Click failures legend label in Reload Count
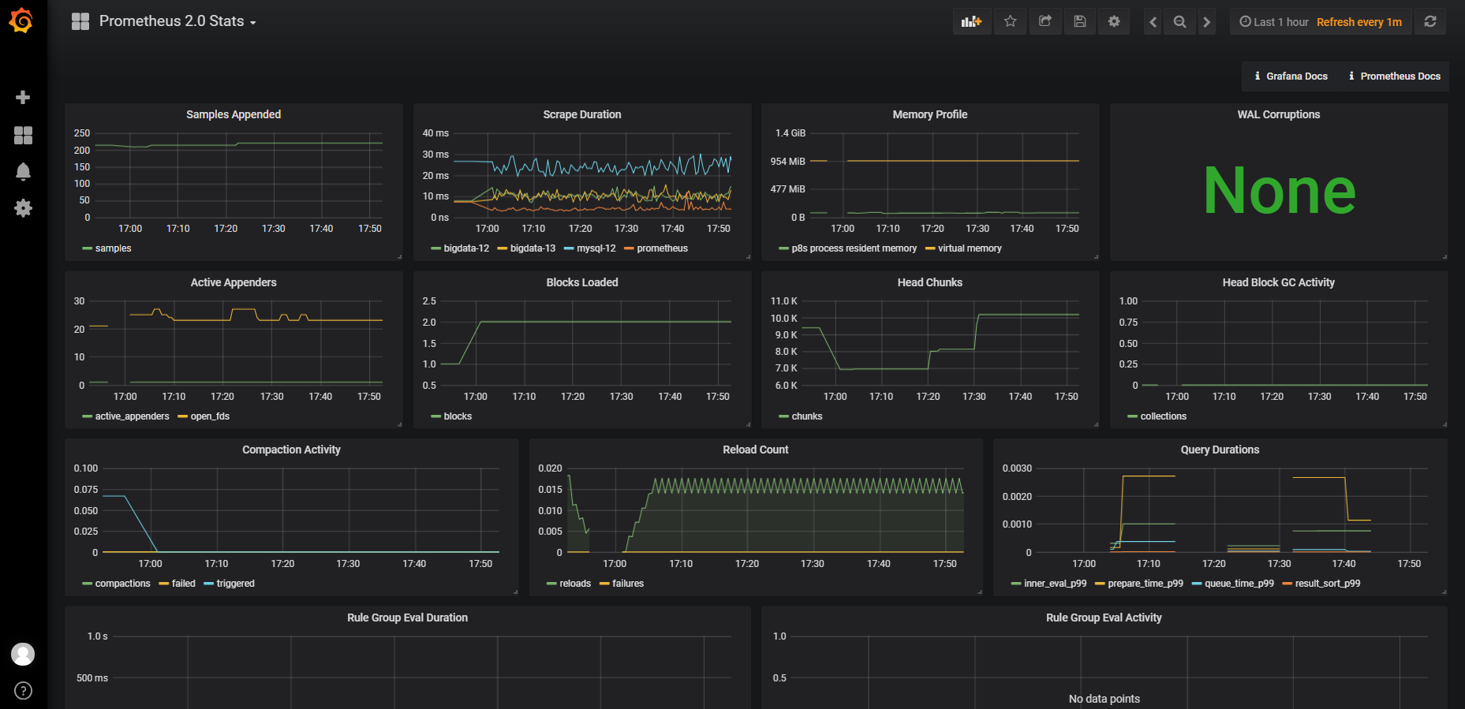This screenshot has width=1465, height=709. (628, 584)
